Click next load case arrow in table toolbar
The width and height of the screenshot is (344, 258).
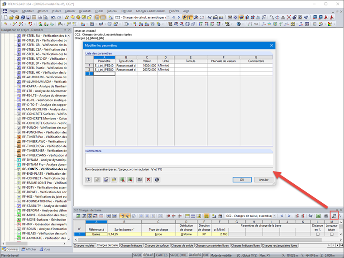pos(289,216)
